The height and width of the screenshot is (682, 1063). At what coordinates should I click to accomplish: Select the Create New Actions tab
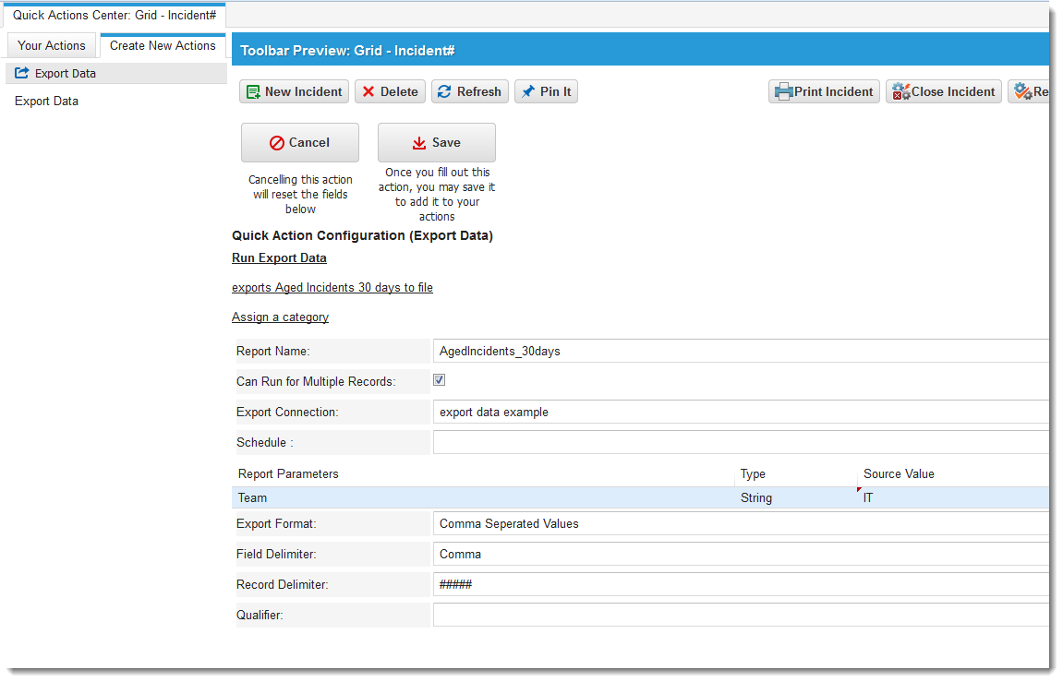tap(163, 46)
